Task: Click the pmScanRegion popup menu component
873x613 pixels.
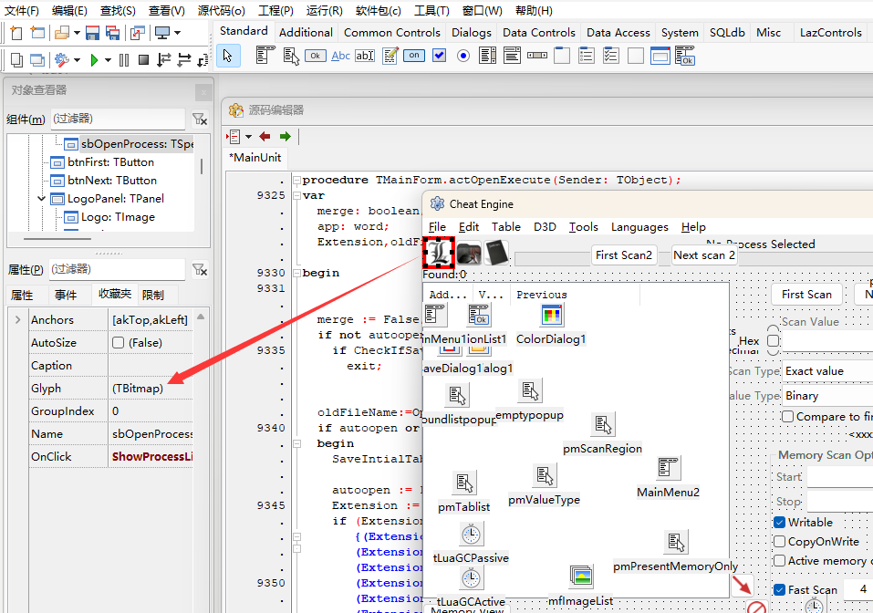Action: [x=602, y=425]
